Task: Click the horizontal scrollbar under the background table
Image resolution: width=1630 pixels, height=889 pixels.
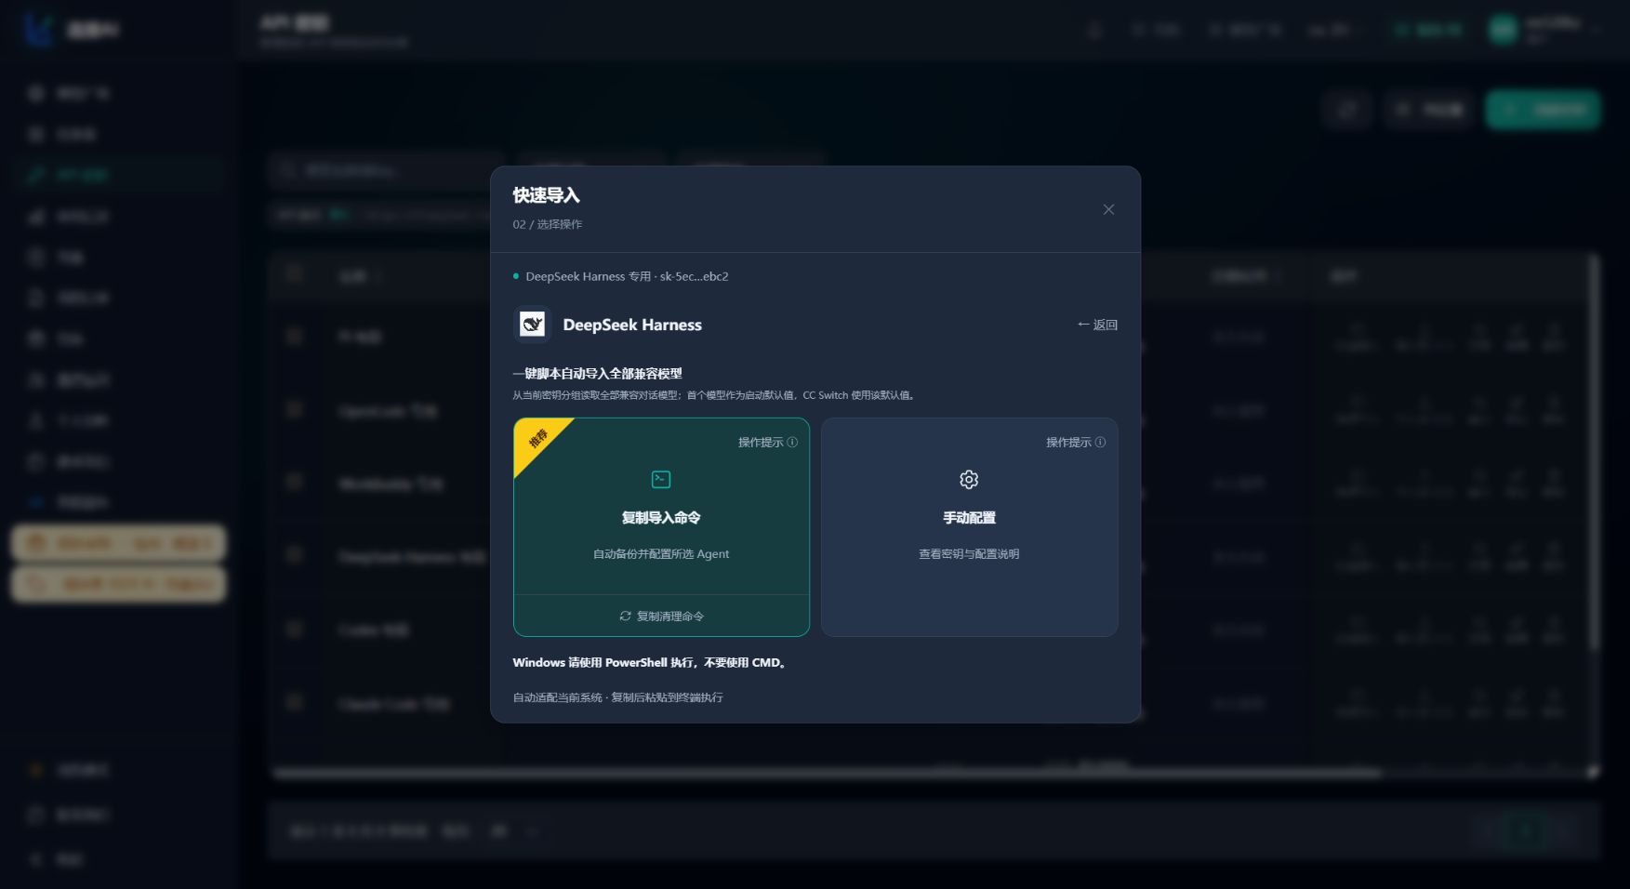Action: [x=828, y=773]
